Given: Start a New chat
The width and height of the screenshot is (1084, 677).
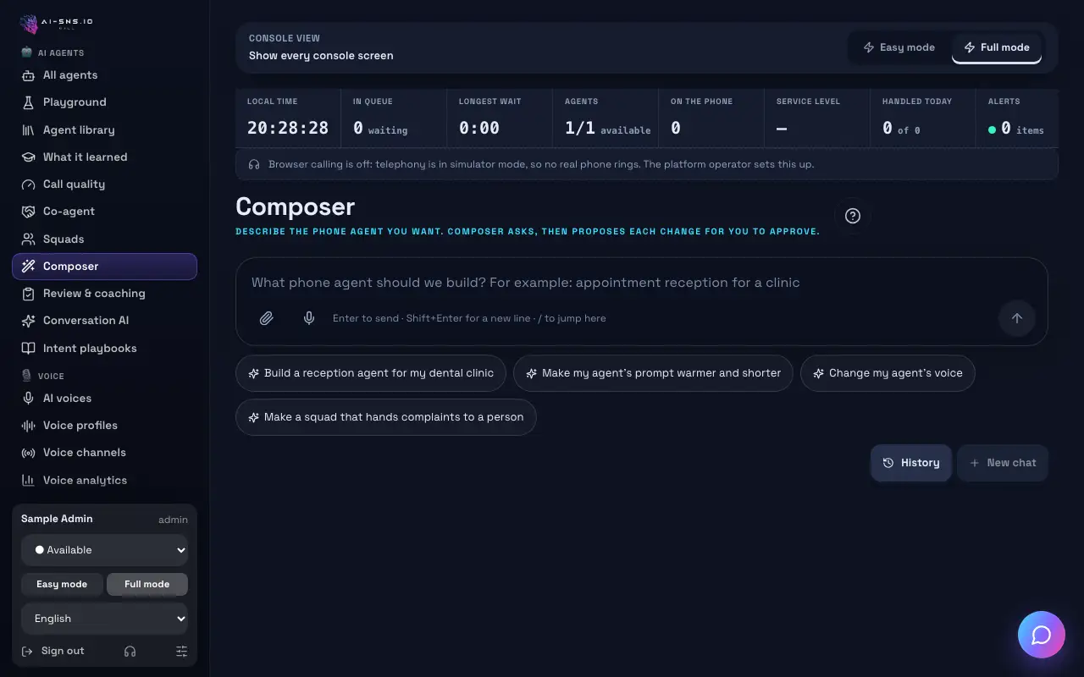Looking at the screenshot, I should click(x=1003, y=463).
